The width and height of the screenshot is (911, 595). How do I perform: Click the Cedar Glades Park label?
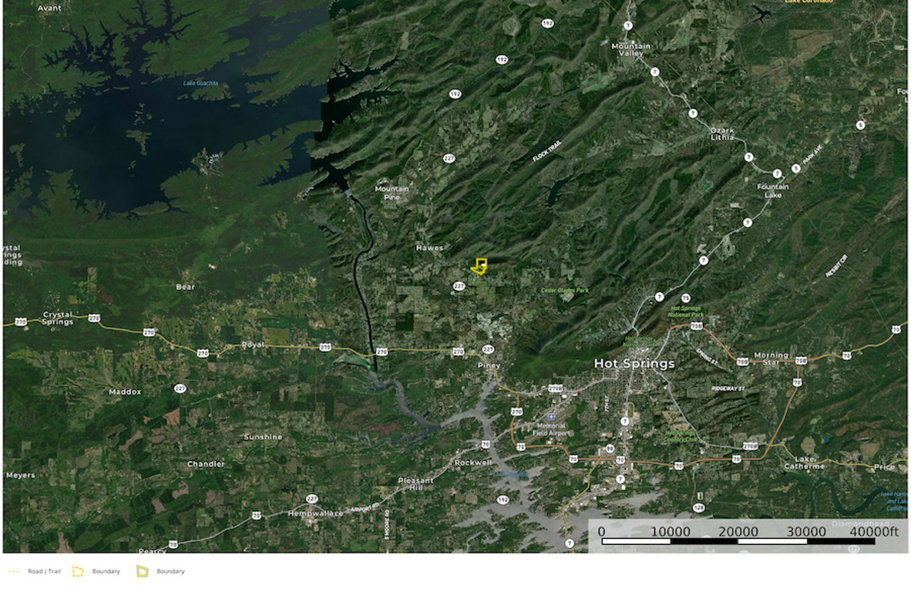(x=565, y=290)
